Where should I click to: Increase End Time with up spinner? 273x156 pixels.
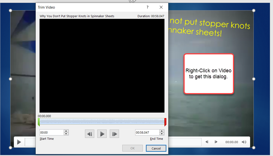[x=162, y=131]
